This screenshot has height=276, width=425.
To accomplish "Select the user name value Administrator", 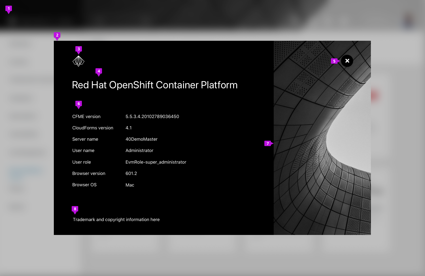I will (x=139, y=151).
